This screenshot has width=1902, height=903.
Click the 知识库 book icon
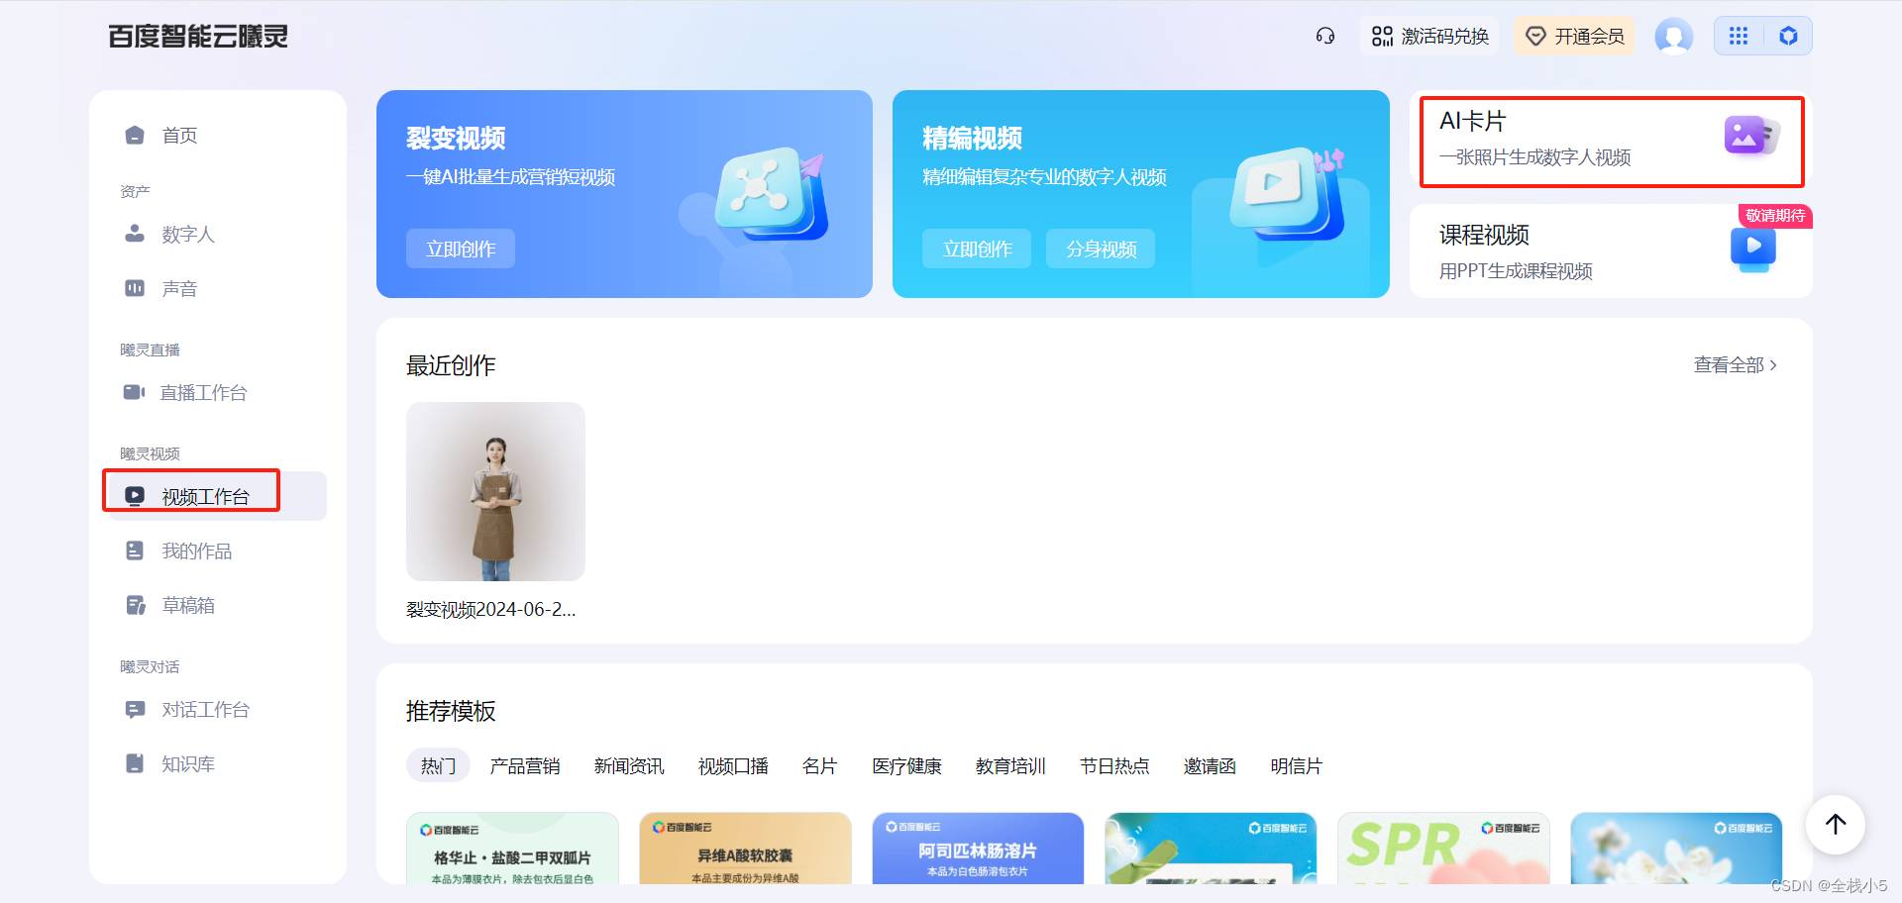pos(135,763)
